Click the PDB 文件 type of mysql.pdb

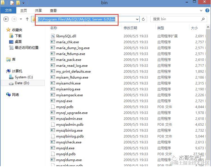[x=165, y=107]
